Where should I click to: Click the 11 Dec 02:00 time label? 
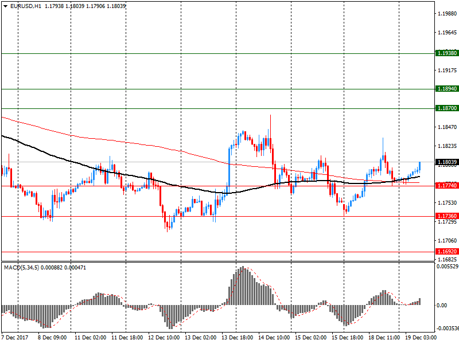[90, 338]
